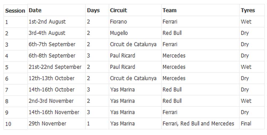
Task: Select session number 10 cell
Action: pos(8,124)
